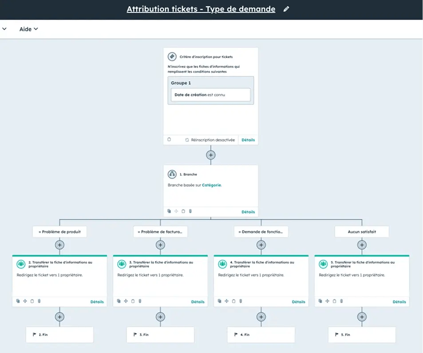Click the team icon on action 3 card
Viewport: 423px width, 353px height.
tap(122, 264)
